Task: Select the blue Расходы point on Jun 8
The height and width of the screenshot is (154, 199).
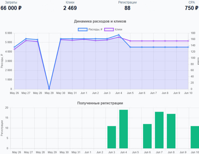Action: pos(165,47)
